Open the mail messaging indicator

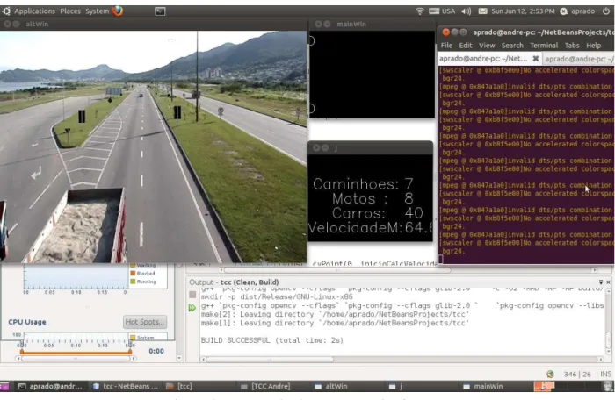tap(483, 11)
